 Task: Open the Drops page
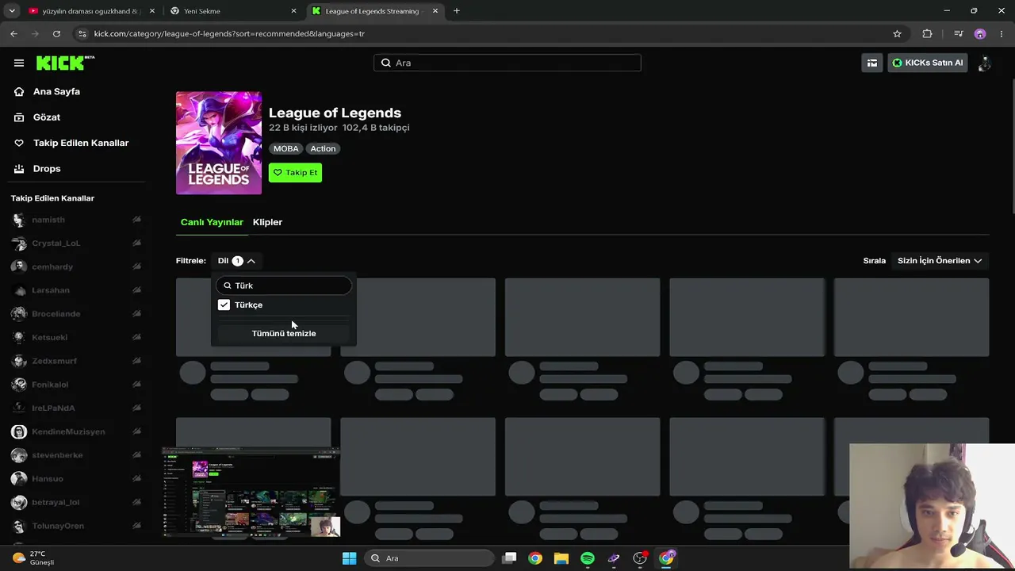(47, 168)
